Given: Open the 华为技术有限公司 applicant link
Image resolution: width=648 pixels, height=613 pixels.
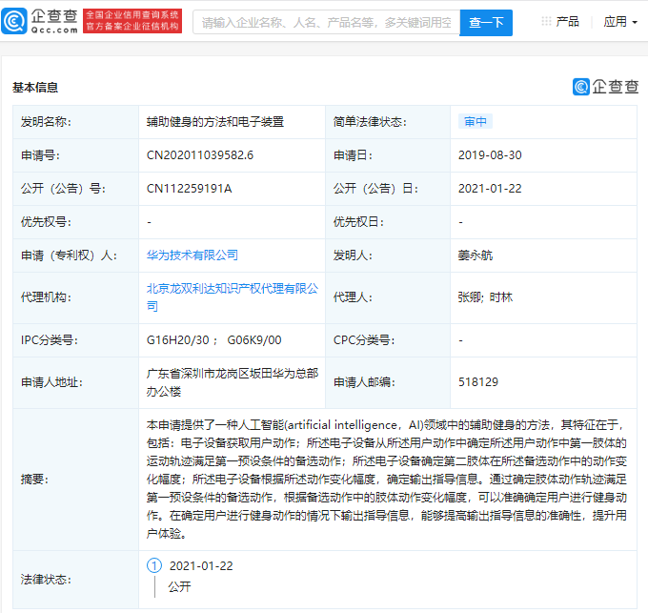Looking at the screenshot, I should click(x=192, y=255).
